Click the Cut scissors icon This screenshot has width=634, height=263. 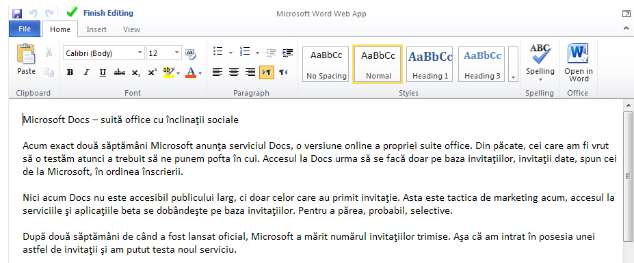click(49, 52)
